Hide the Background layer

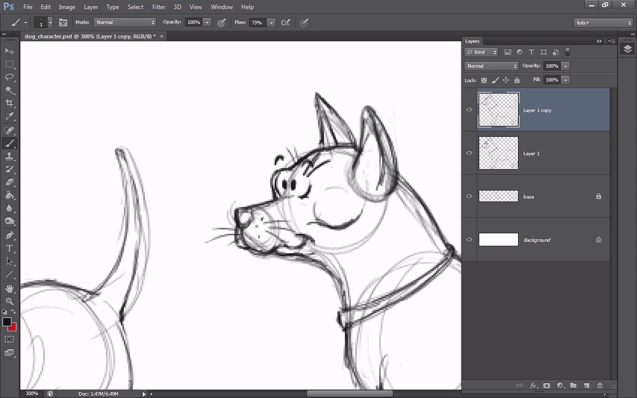[469, 239]
